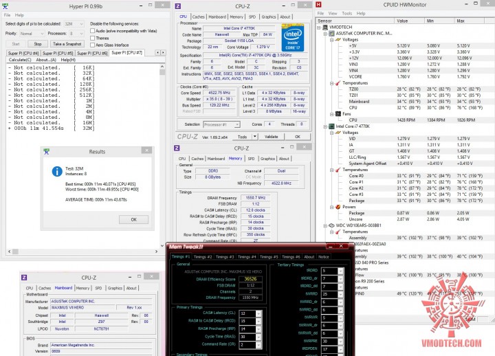Screen dimensions: 495x356
Task: Toggle Audio incompatibility with Vista checkbox
Action: [93, 31]
